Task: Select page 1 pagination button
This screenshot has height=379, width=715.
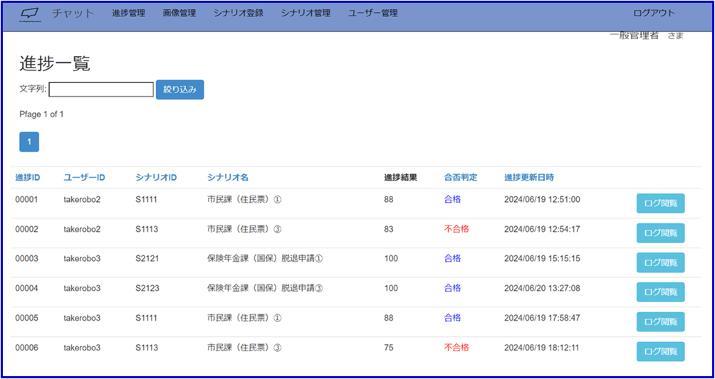Action: point(29,142)
